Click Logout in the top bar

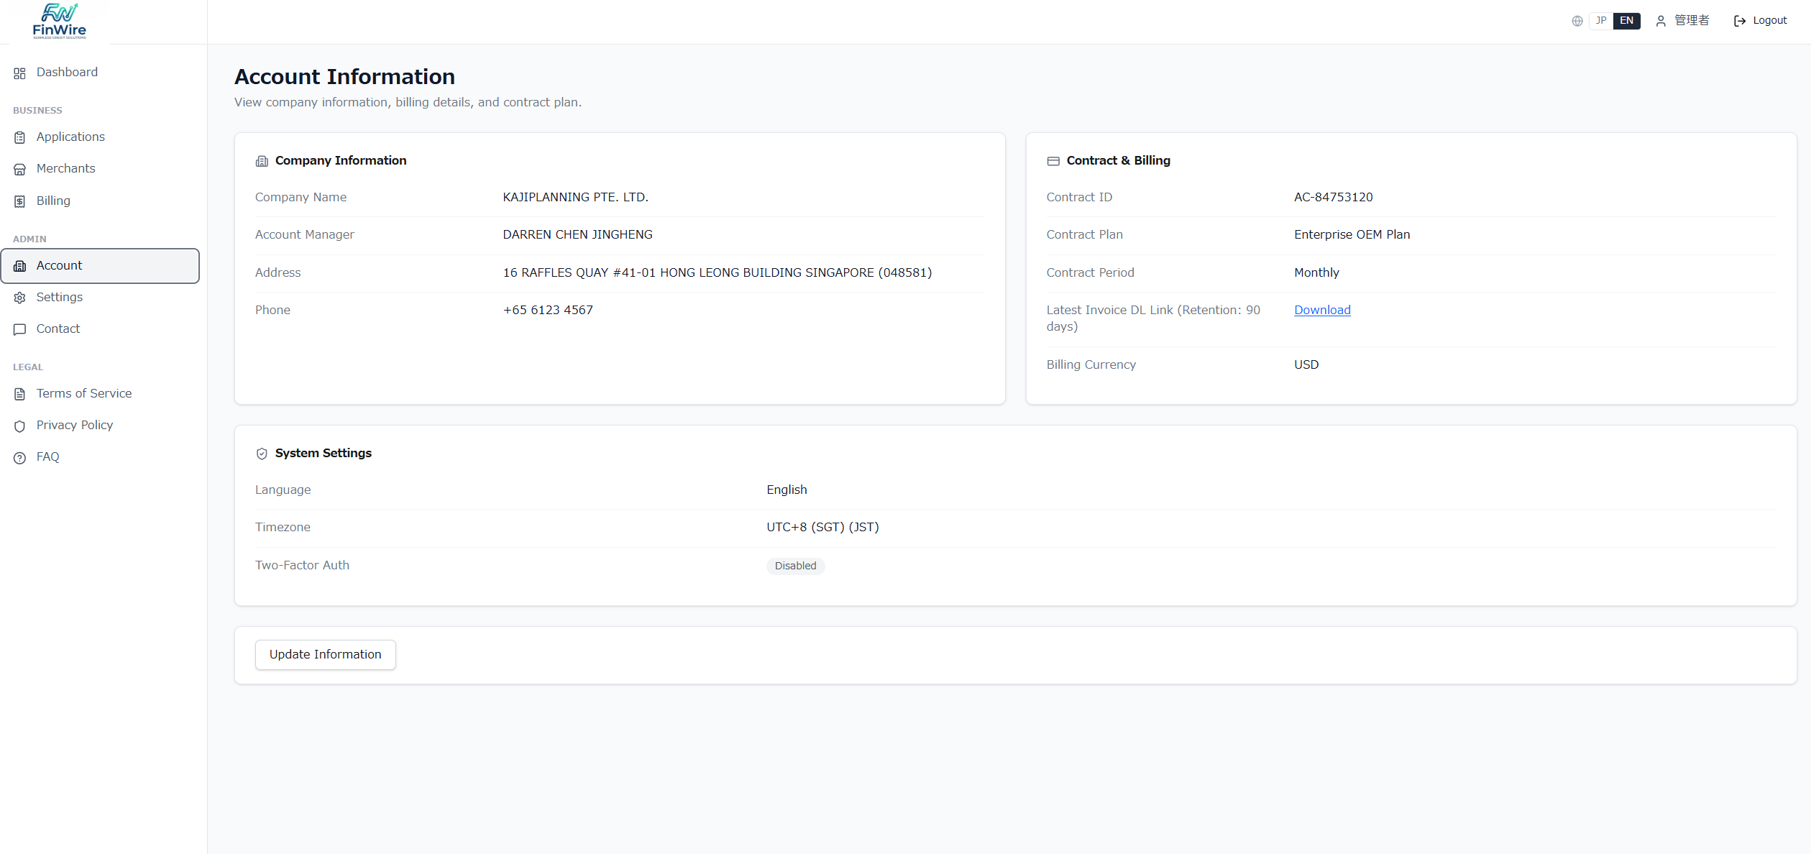[1769, 20]
